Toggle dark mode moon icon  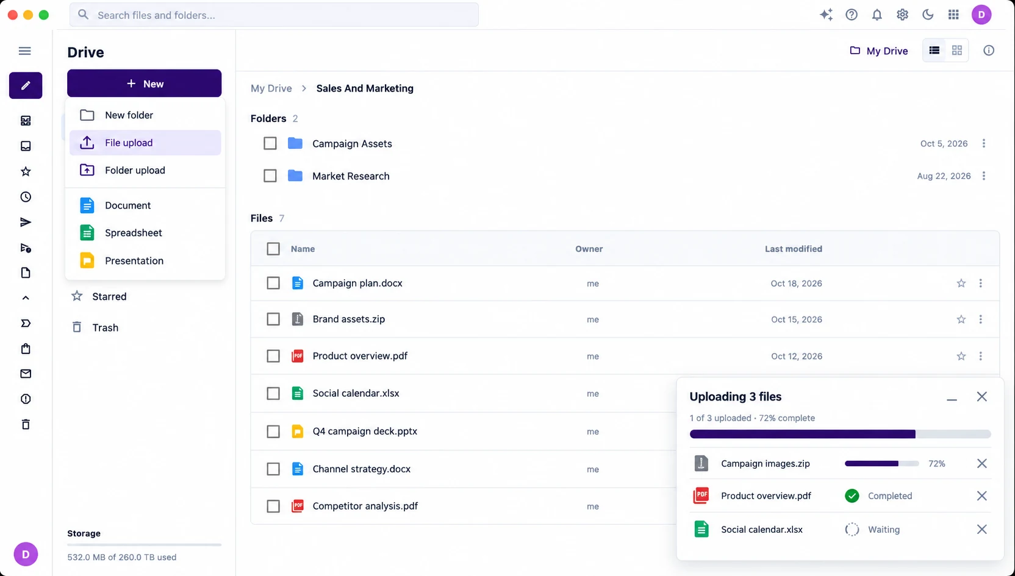click(x=928, y=15)
